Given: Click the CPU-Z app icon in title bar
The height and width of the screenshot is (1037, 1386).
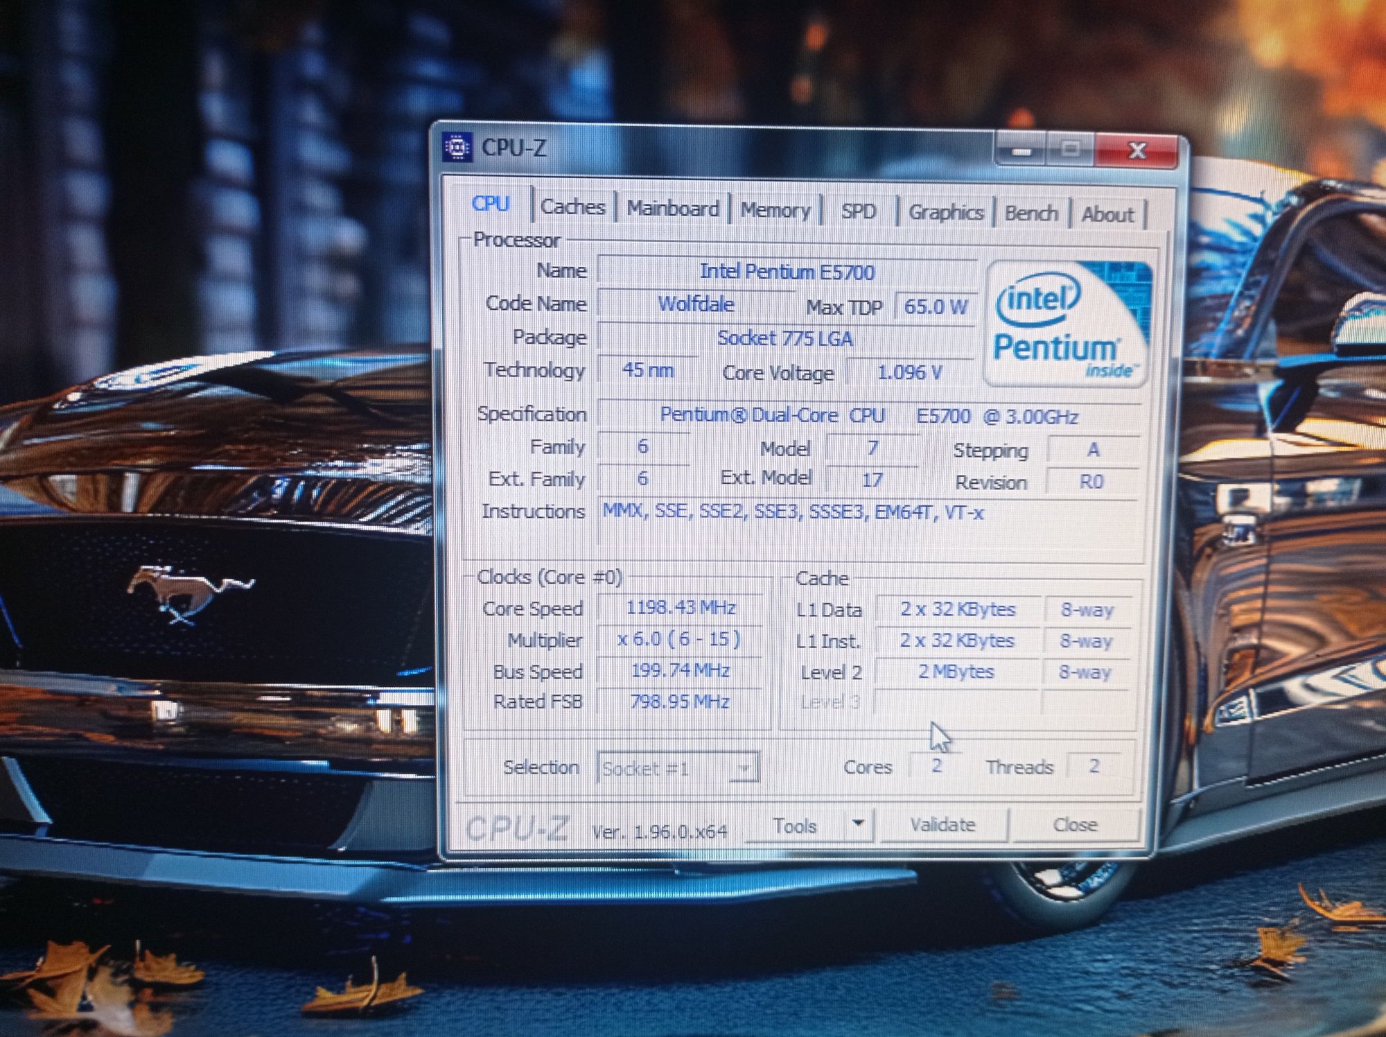Looking at the screenshot, I should [457, 147].
